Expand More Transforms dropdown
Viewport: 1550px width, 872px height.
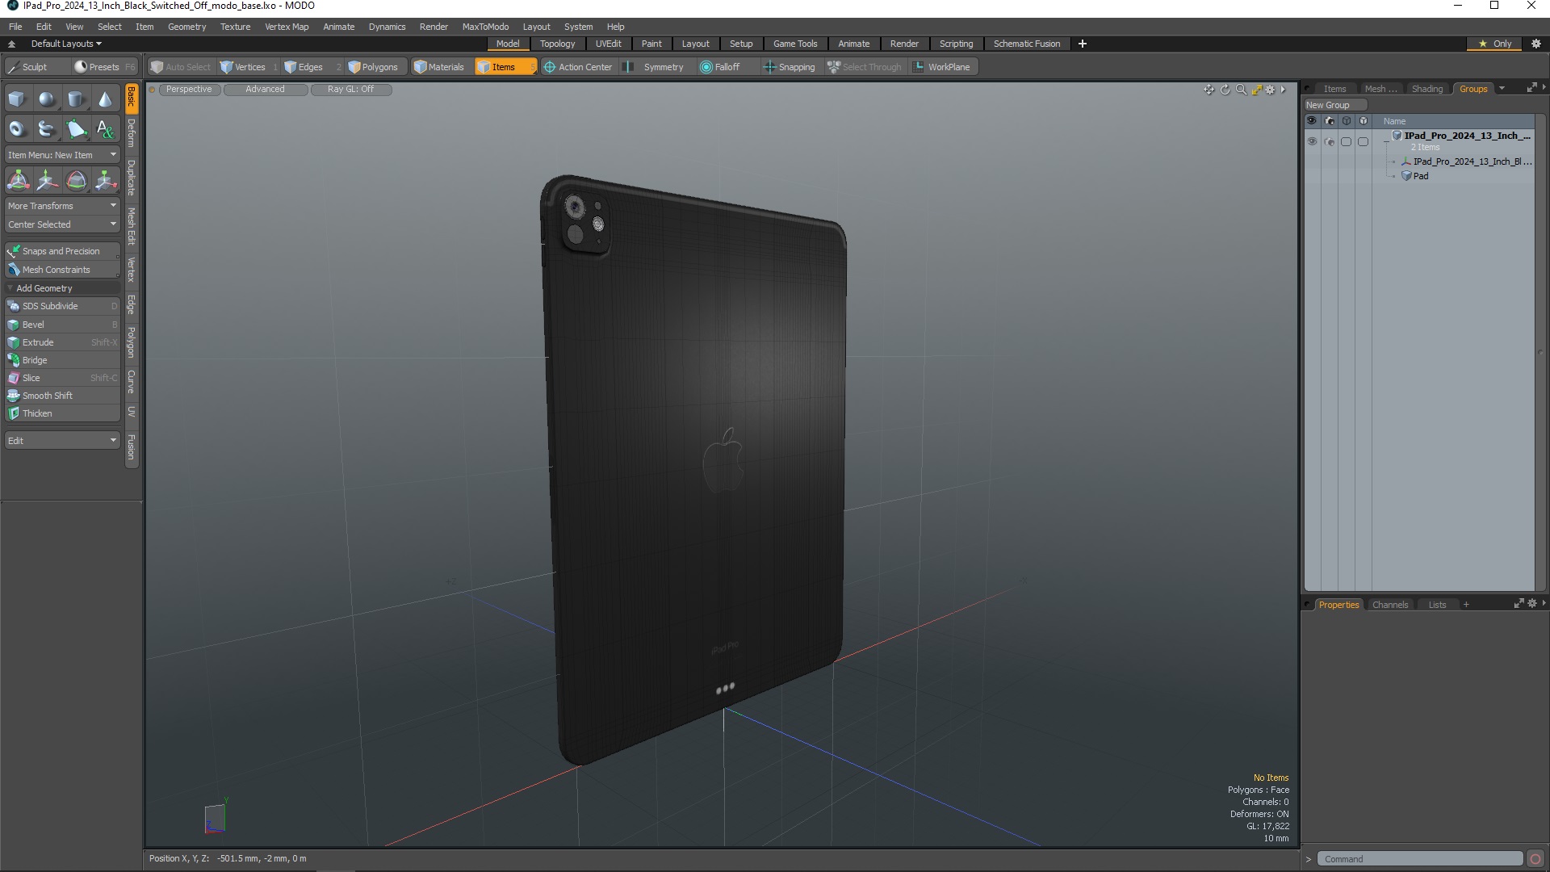pyautogui.click(x=62, y=206)
